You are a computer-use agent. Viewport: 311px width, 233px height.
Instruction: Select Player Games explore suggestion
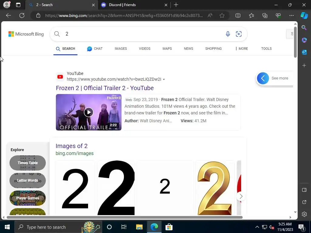(x=28, y=198)
